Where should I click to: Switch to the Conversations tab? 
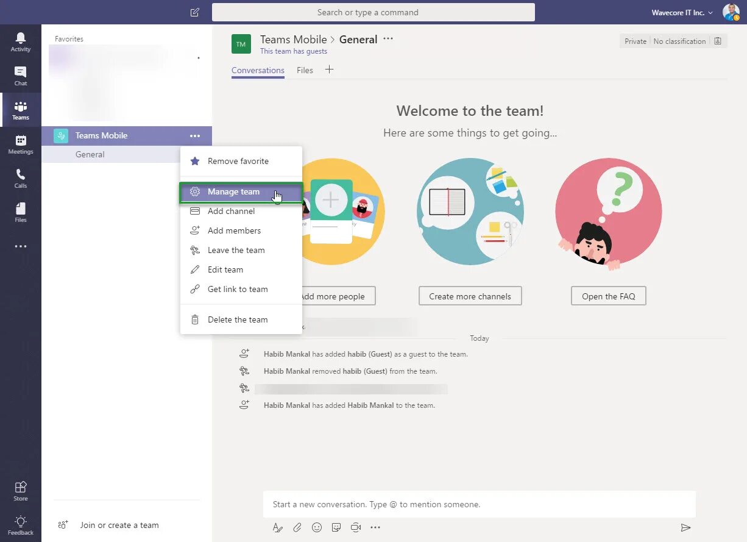pos(258,70)
